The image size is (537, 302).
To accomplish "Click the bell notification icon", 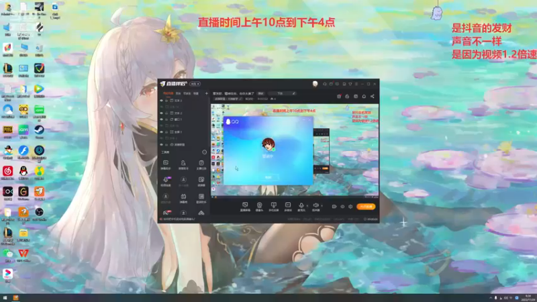I will pyautogui.click(x=364, y=96).
